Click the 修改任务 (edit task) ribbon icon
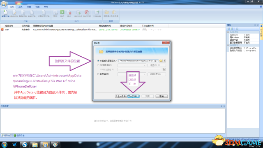 point(14,14)
